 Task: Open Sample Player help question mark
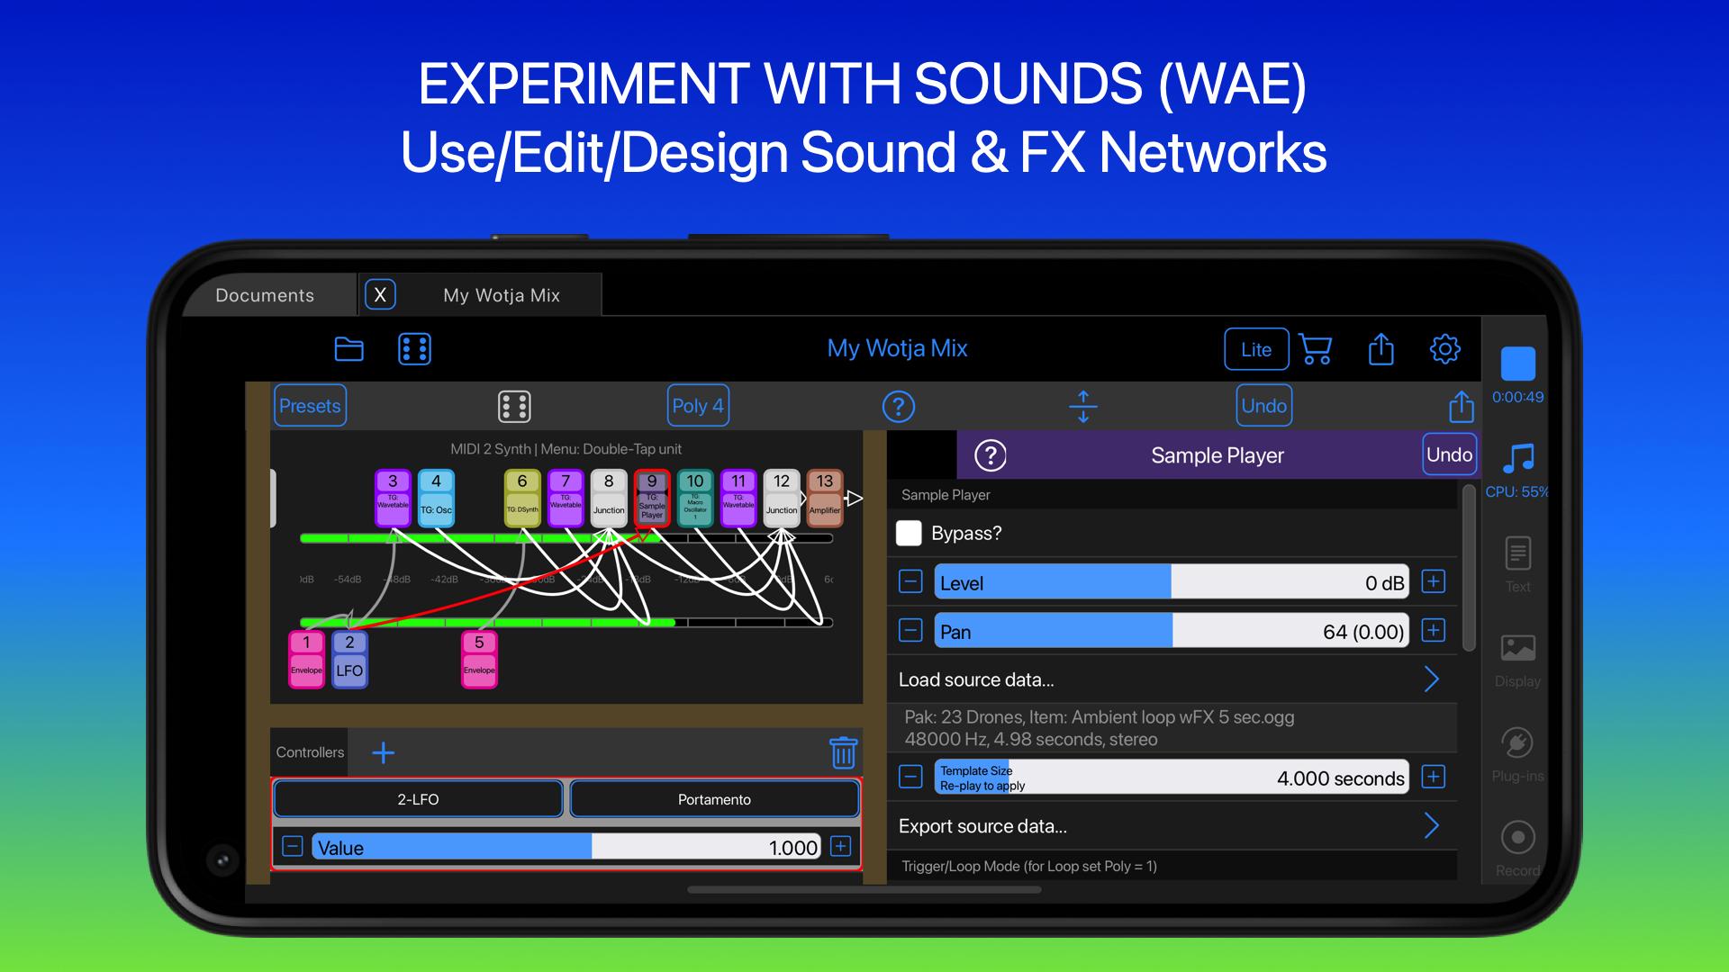point(991,455)
